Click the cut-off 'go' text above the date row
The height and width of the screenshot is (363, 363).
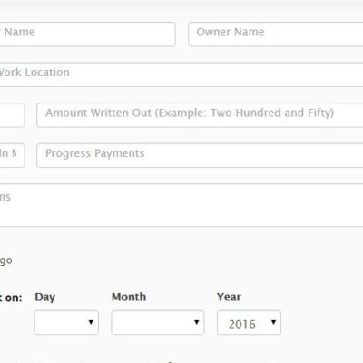pos(6,260)
